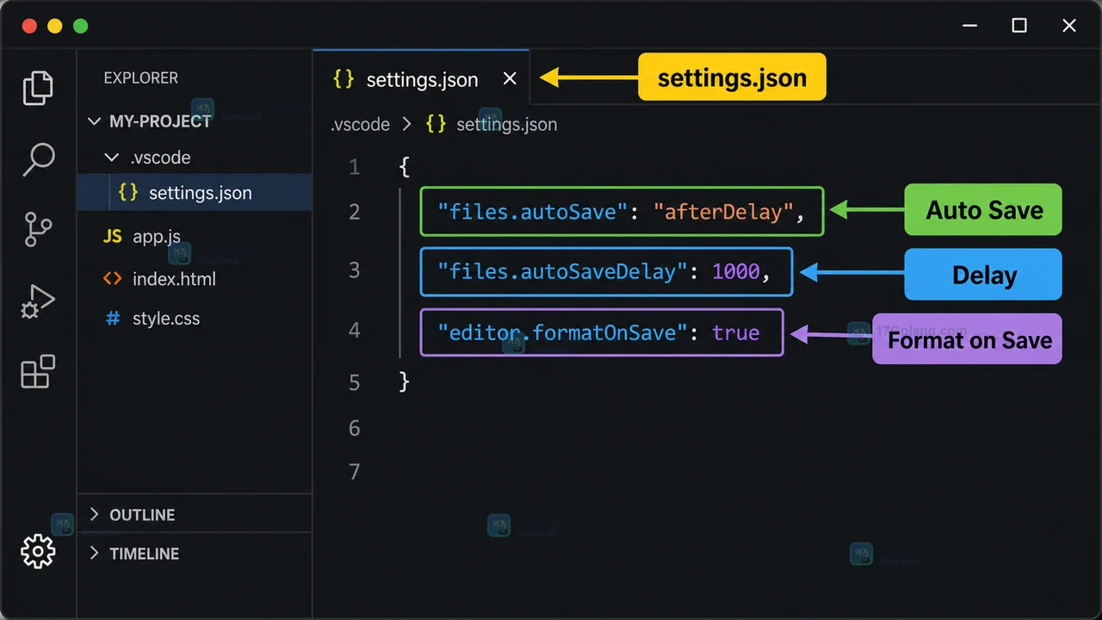This screenshot has width=1102, height=620.
Task: Switch to the settings.json tab
Action: [421, 79]
